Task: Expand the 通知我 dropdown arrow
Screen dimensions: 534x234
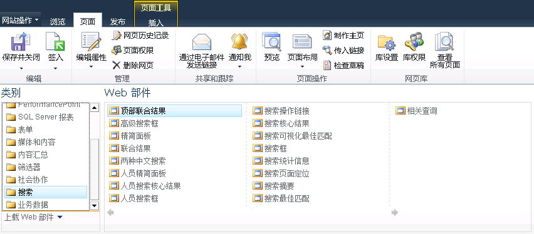Action: [x=240, y=67]
